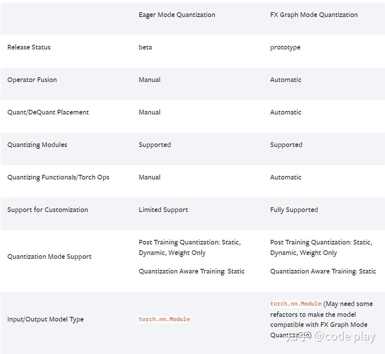Select the Release Status row label

[x=29, y=47]
